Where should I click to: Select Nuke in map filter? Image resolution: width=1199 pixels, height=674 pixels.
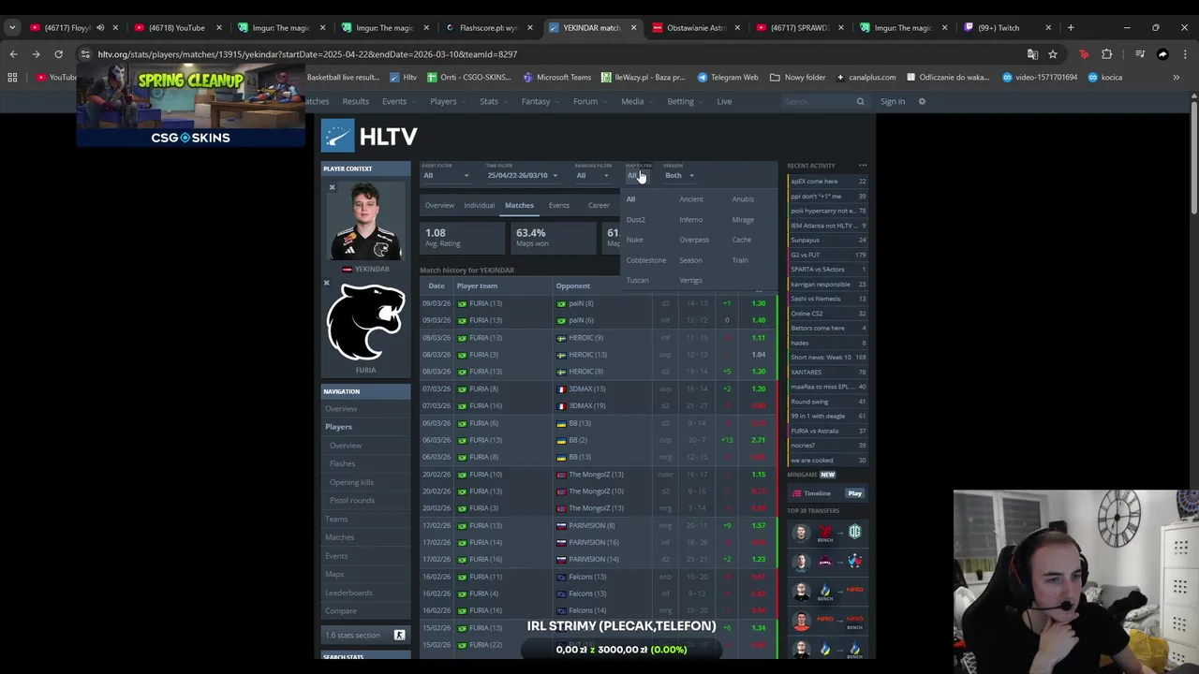634,240
